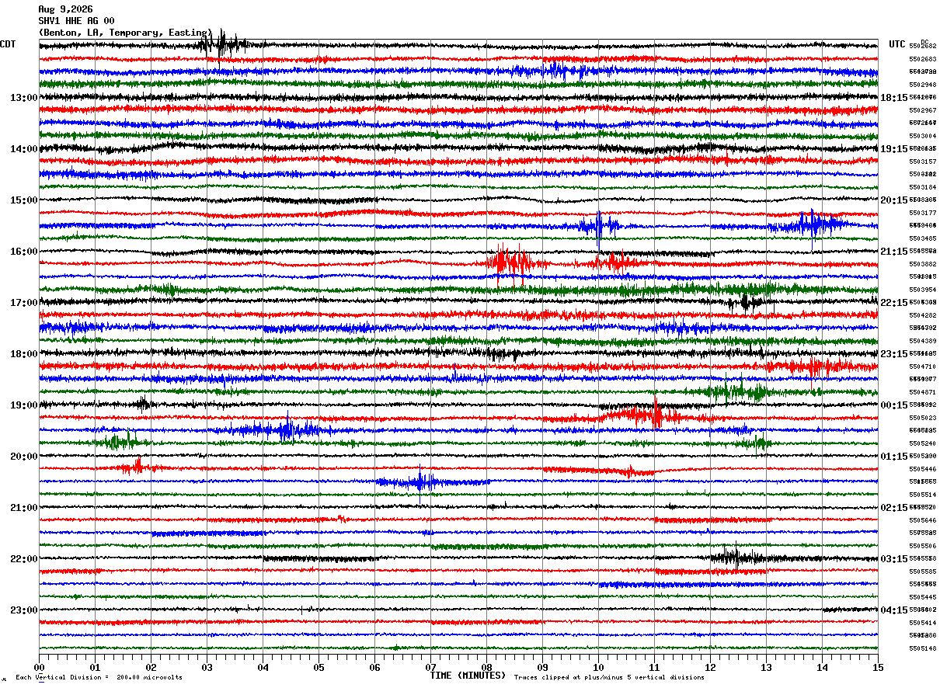
Task: Select the station header 'SHV1 HHE AG 00'
Action: pos(76,21)
